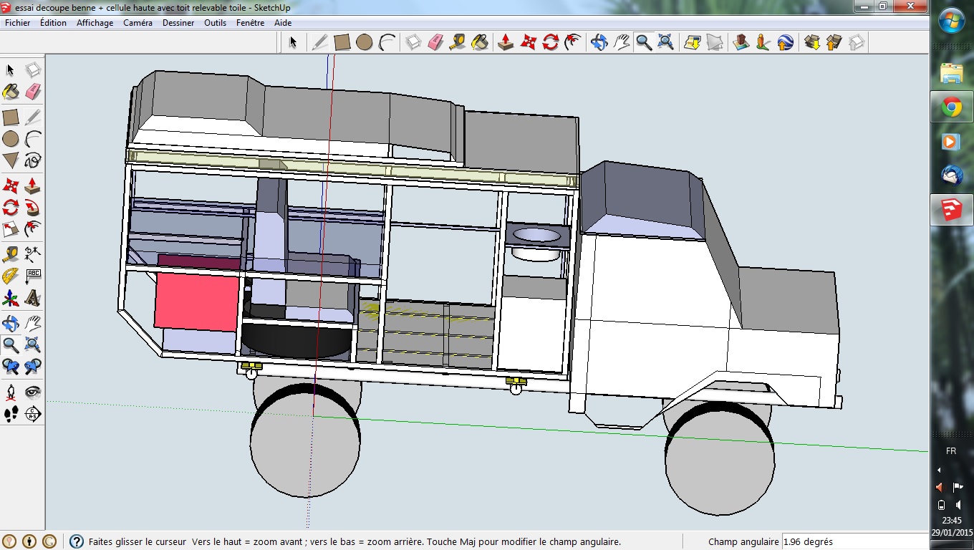Open Google Chrome from the taskbar
The height and width of the screenshot is (550, 974).
[951, 108]
